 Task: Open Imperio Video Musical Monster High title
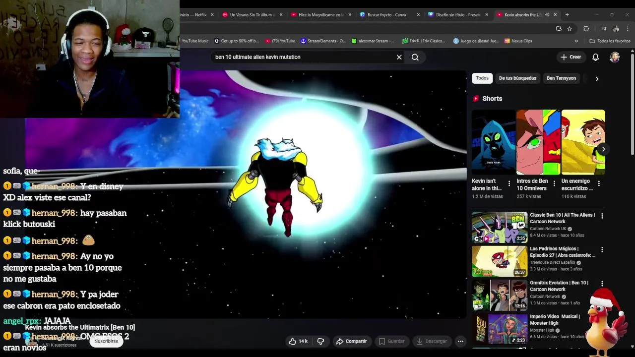click(555, 319)
